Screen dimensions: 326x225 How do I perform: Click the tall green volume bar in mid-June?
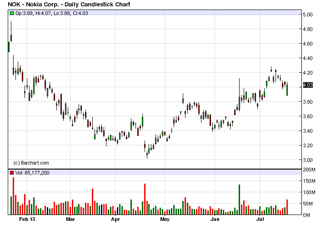coord(240,200)
